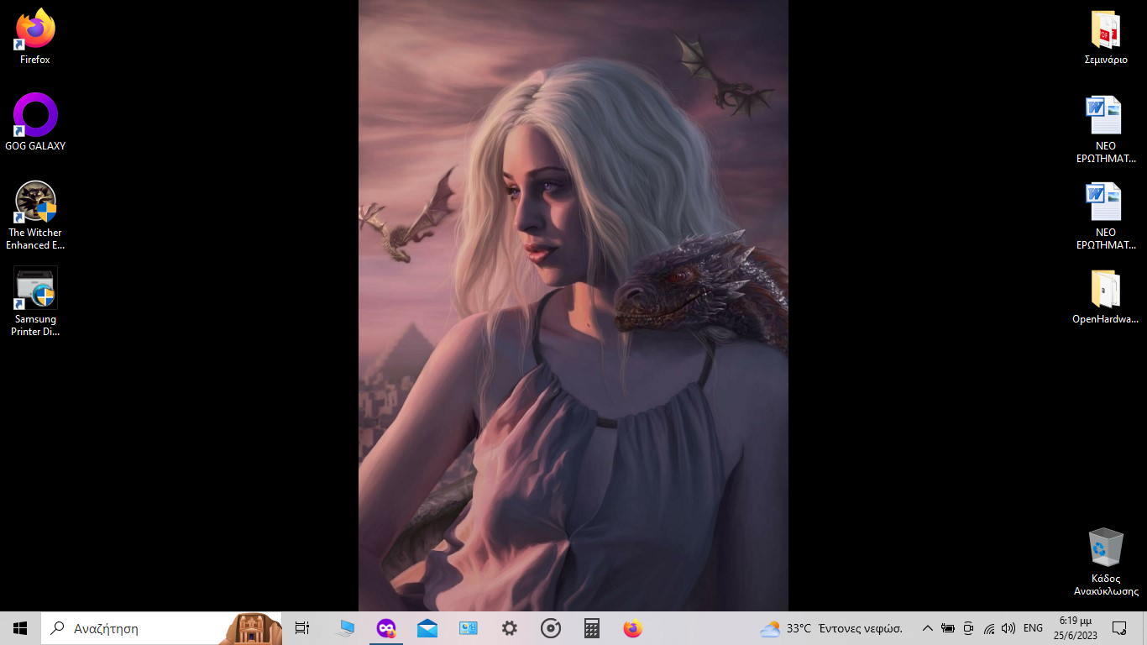This screenshot has width=1147, height=645.
Task: Click the battery status tray icon
Action: pos(948,628)
